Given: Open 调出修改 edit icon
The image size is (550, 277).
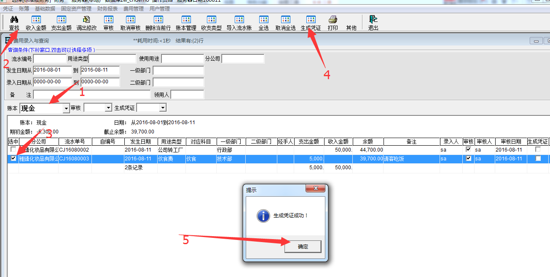Looking at the screenshot, I should pos(86,20).
